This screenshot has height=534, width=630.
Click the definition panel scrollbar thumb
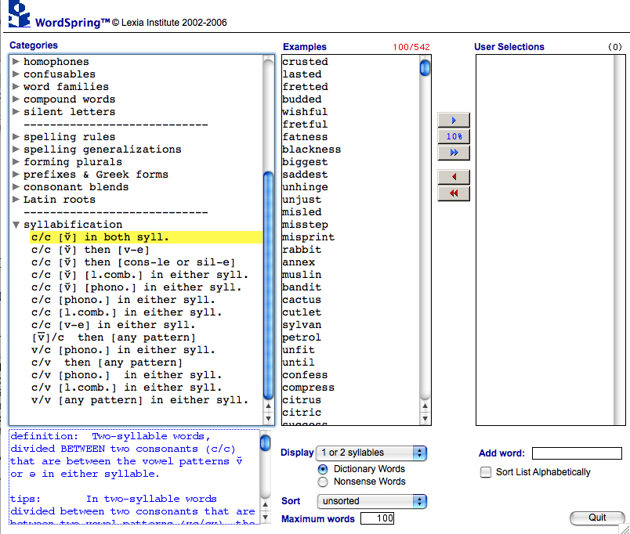[265, 443]
